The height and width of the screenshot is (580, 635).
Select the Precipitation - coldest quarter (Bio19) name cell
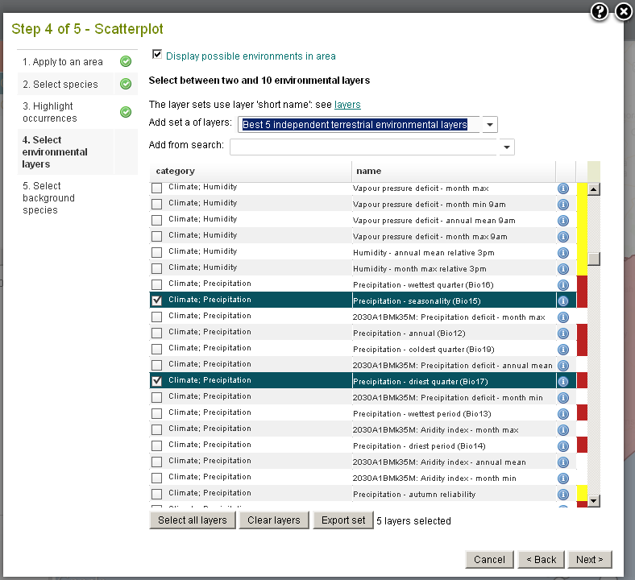tap(454, 350)
